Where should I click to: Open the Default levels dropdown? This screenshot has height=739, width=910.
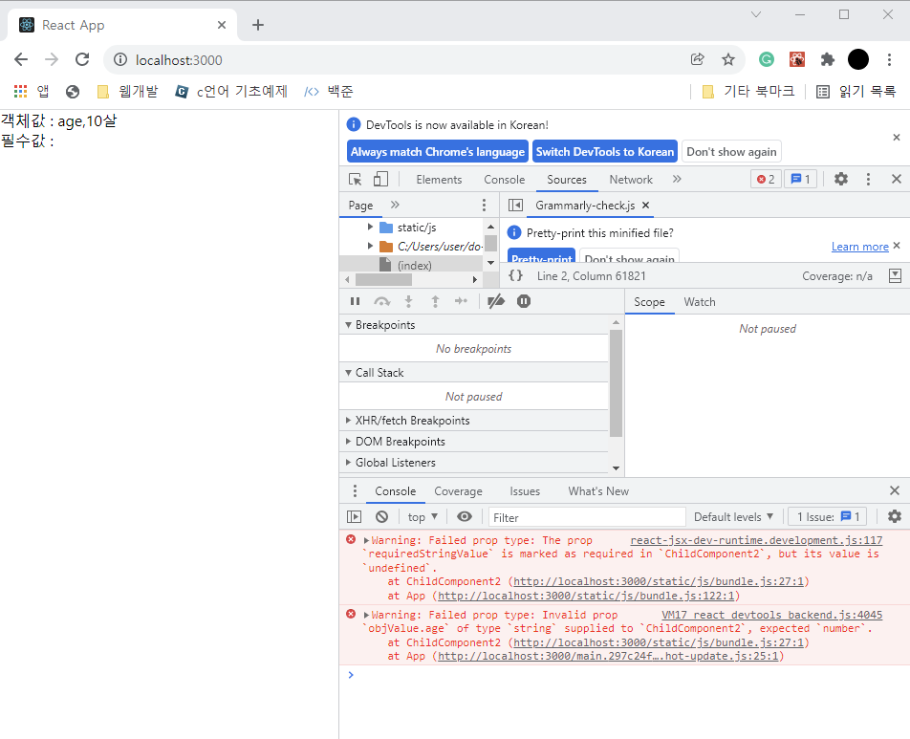[x=733, y=516]
